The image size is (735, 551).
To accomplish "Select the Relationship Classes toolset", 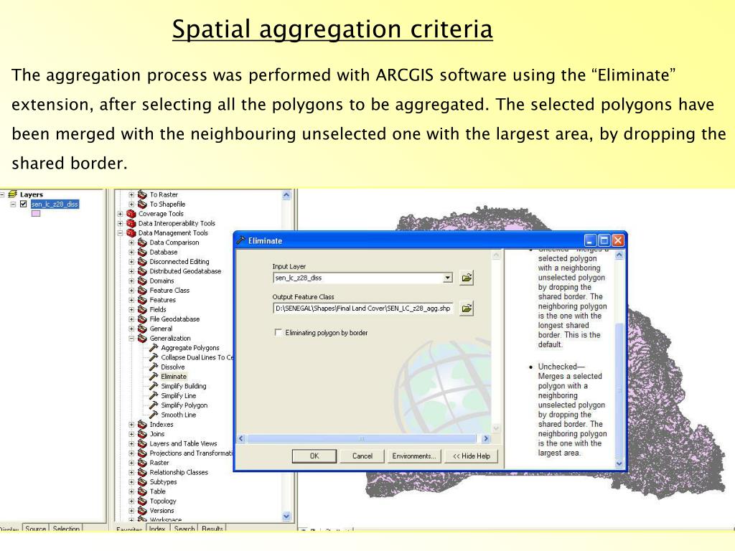I will (x=179, y=472).
